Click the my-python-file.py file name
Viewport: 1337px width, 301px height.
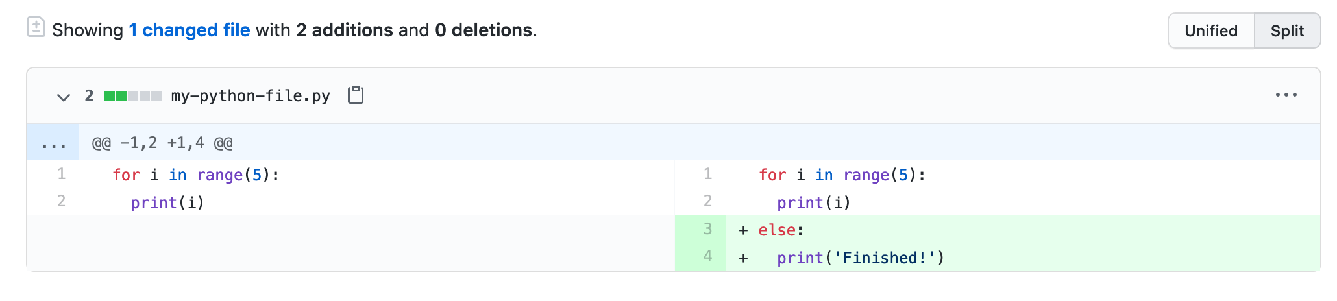tap(251, 96)
